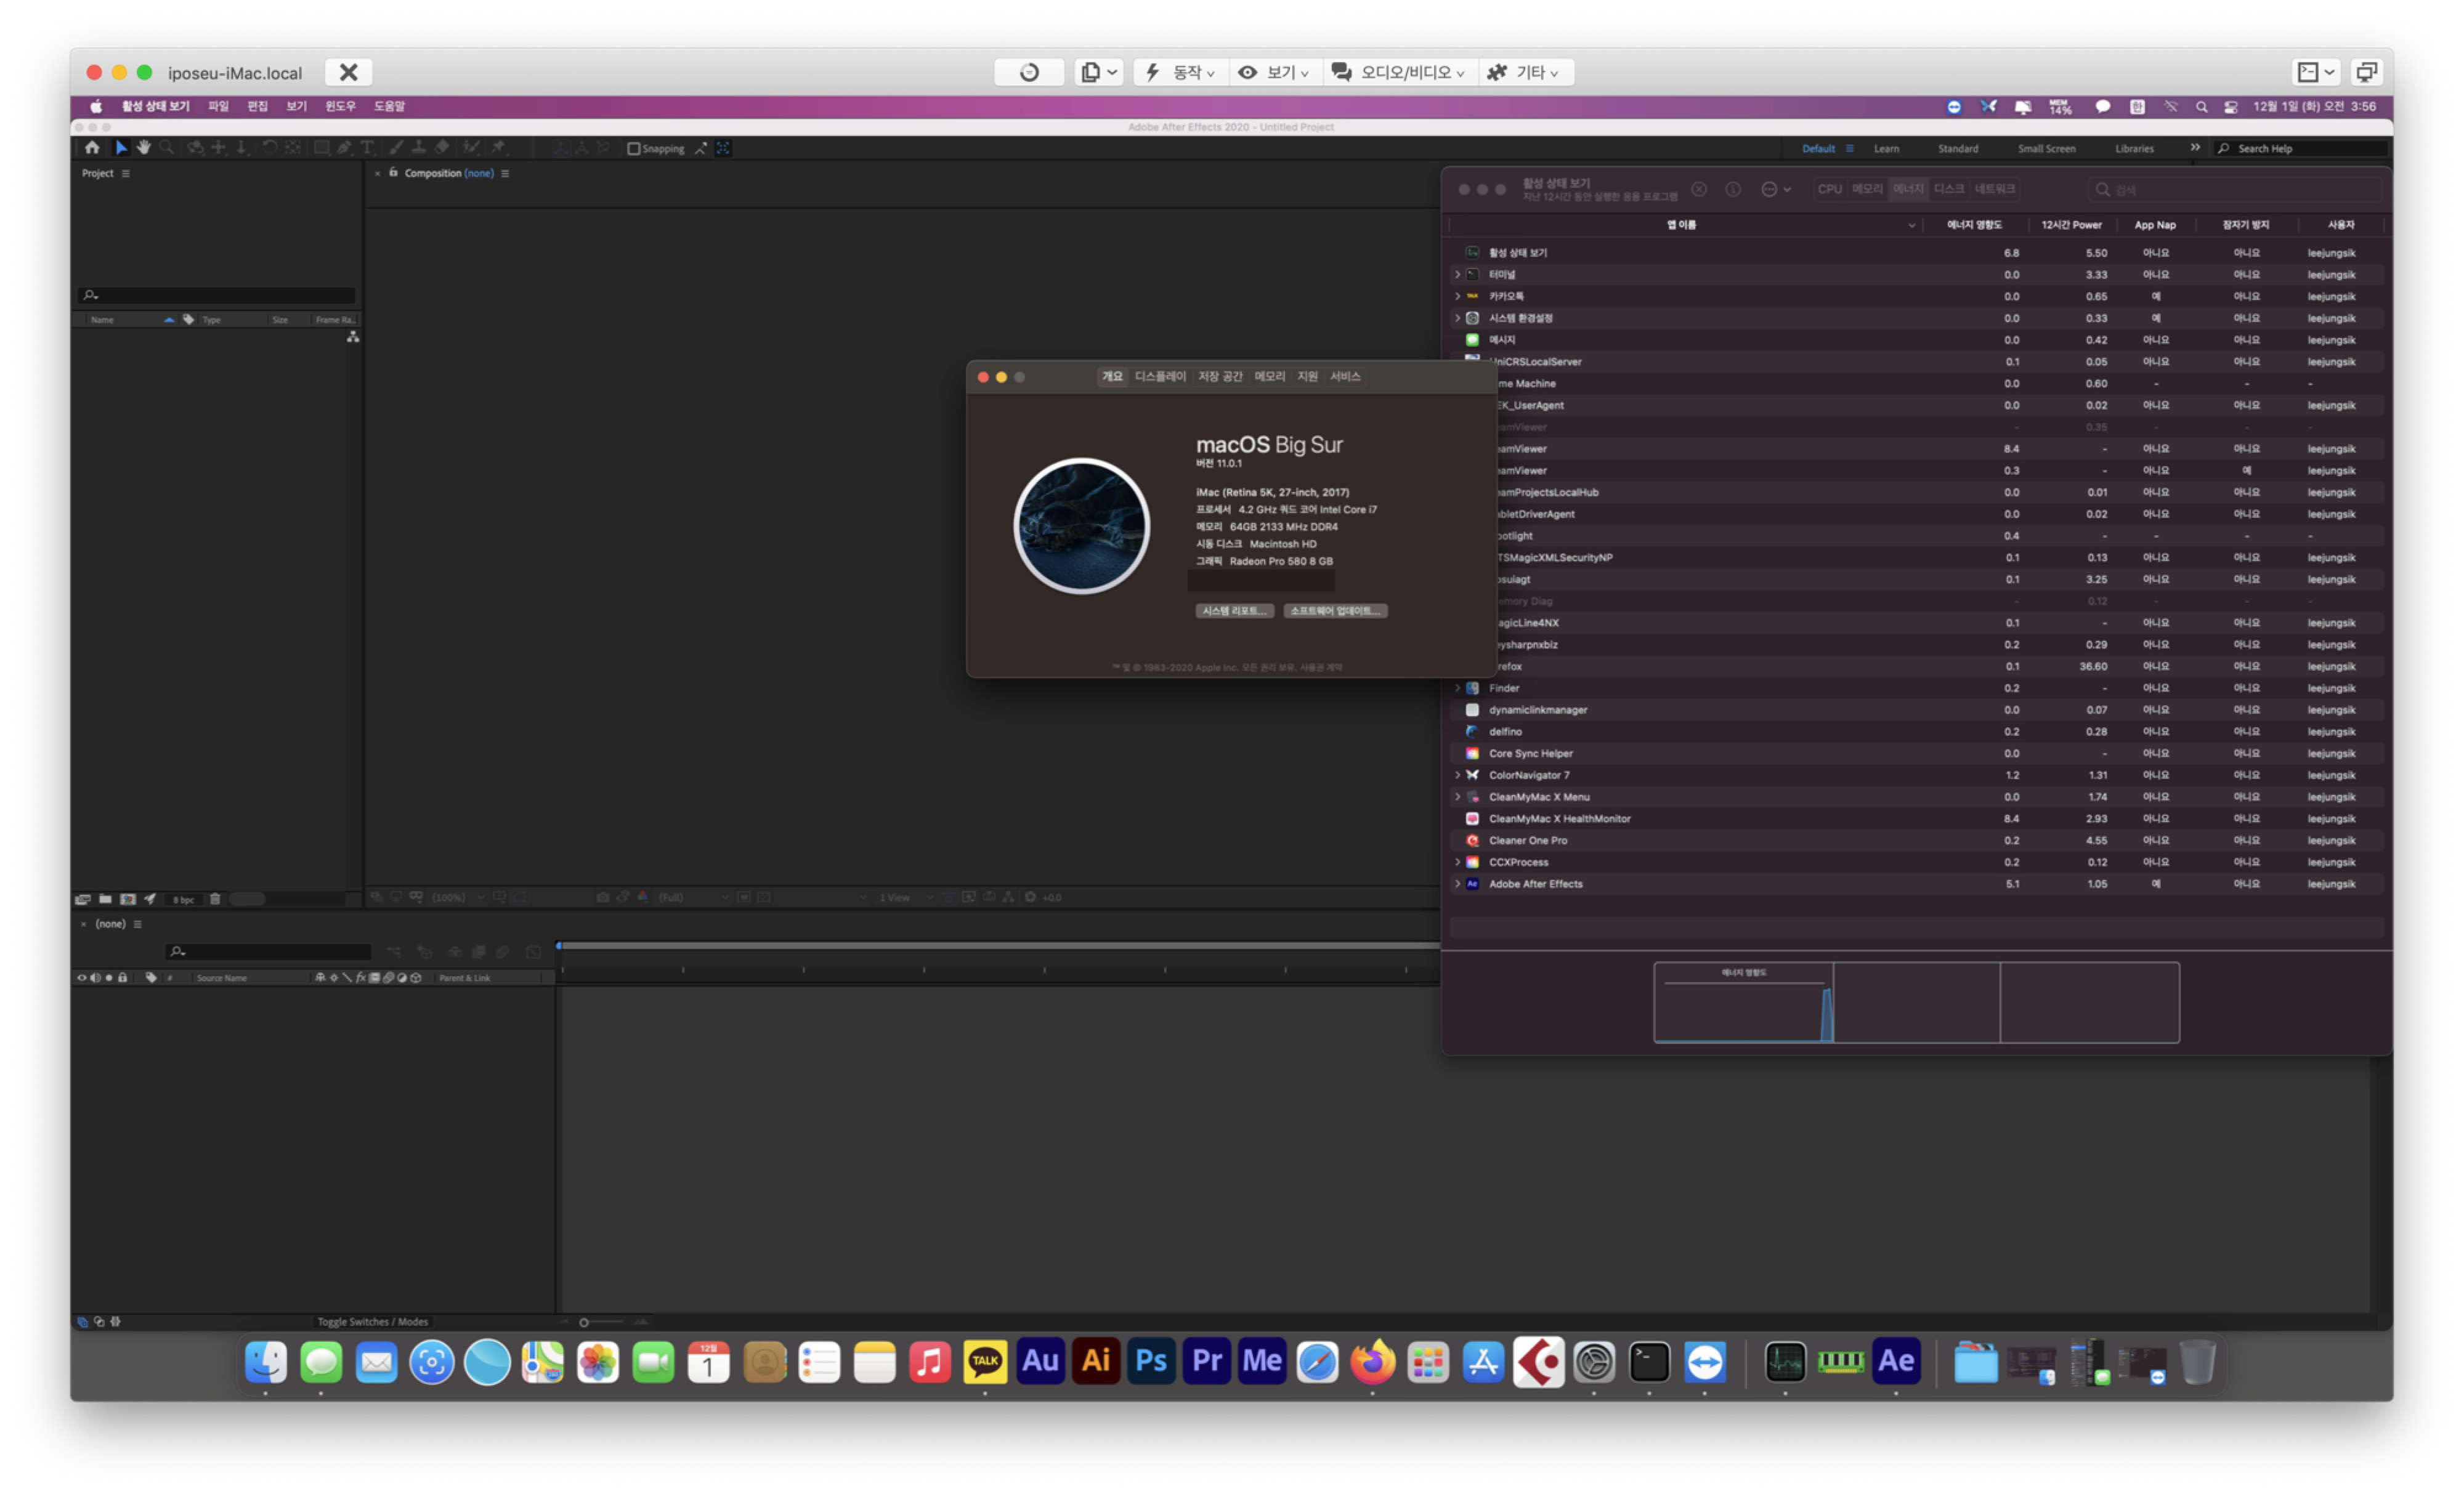Image resolution: width=2464 pixels, height=1494 pixels.
Task: Click the 시스템 리포트 button
Action: [x=1234, y=610]
